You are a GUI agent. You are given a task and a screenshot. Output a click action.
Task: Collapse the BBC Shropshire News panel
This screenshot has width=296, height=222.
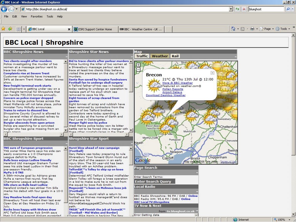coord(66,57)
